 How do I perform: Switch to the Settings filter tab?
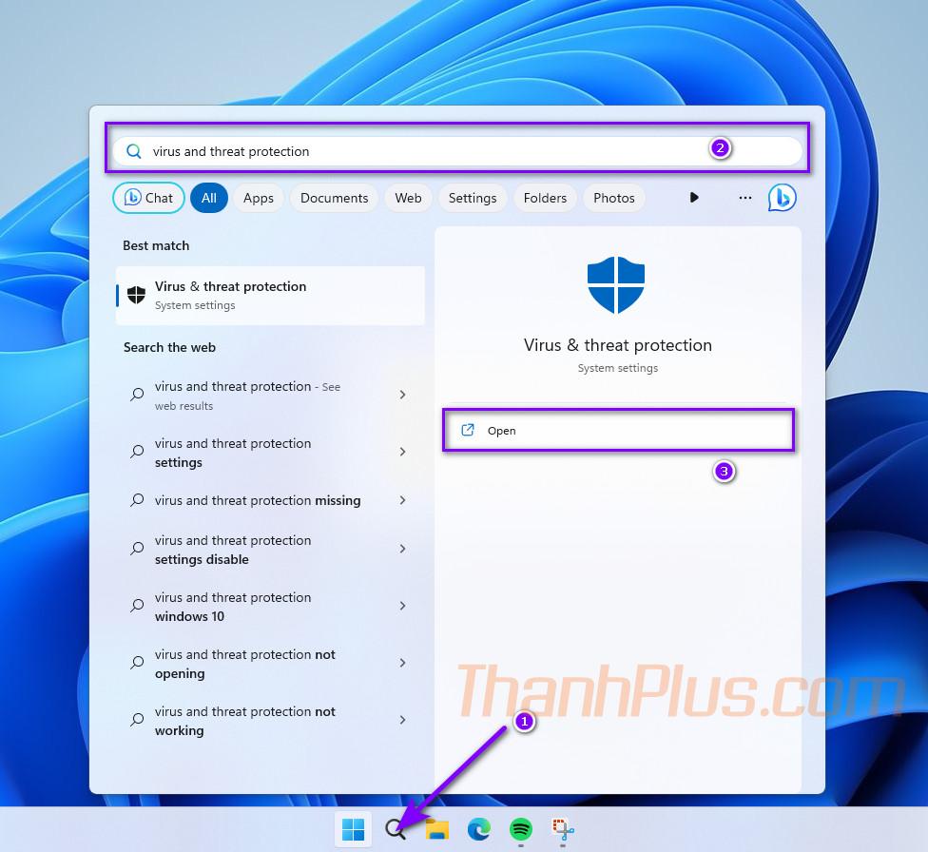(x=473, y=198)
